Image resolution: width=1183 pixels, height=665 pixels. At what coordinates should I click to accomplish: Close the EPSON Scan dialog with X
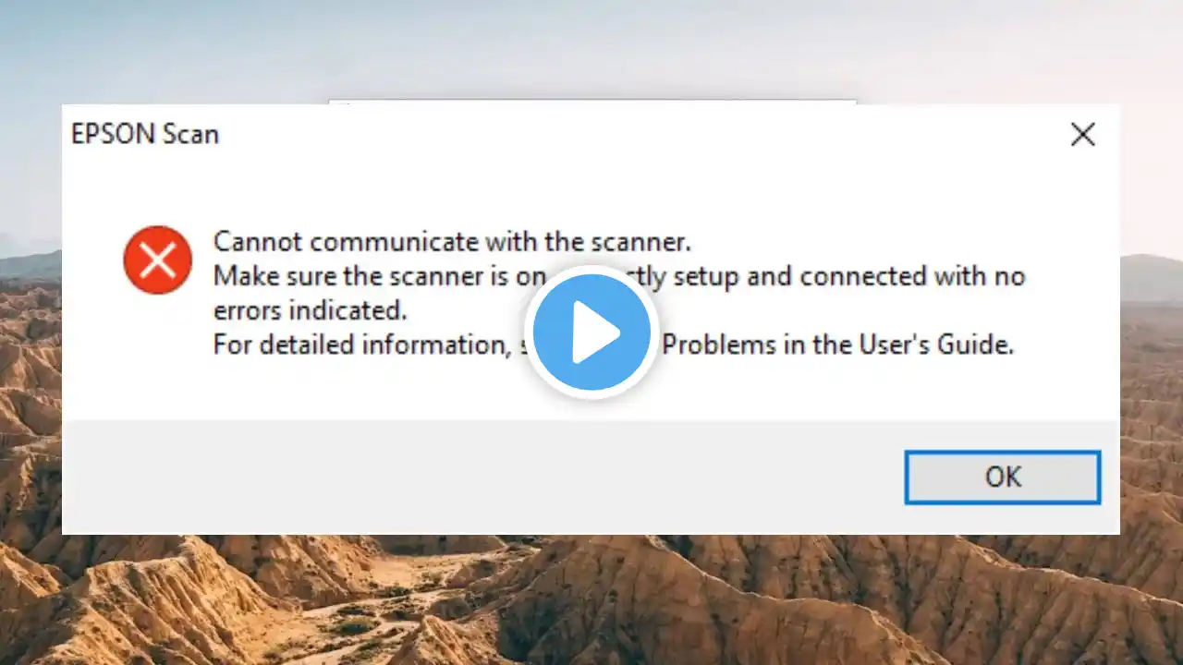point(1082,135)
